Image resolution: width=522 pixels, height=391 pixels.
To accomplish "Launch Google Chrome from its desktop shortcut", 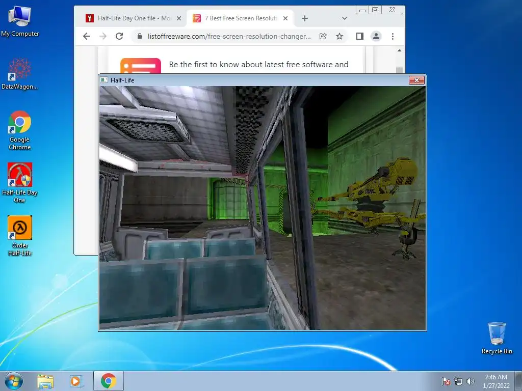I will pos(20,130).
